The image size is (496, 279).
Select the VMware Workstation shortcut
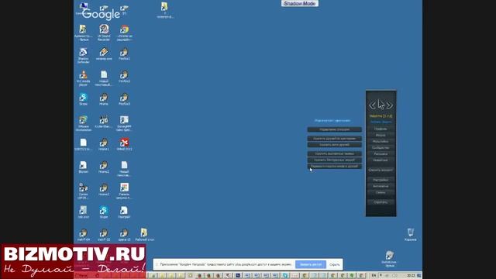click(x=83, y=123)
